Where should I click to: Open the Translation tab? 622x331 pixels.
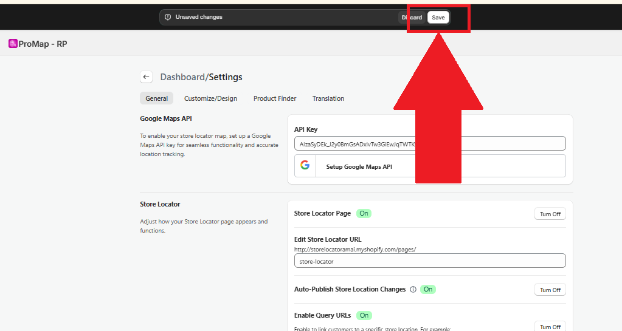328,98
